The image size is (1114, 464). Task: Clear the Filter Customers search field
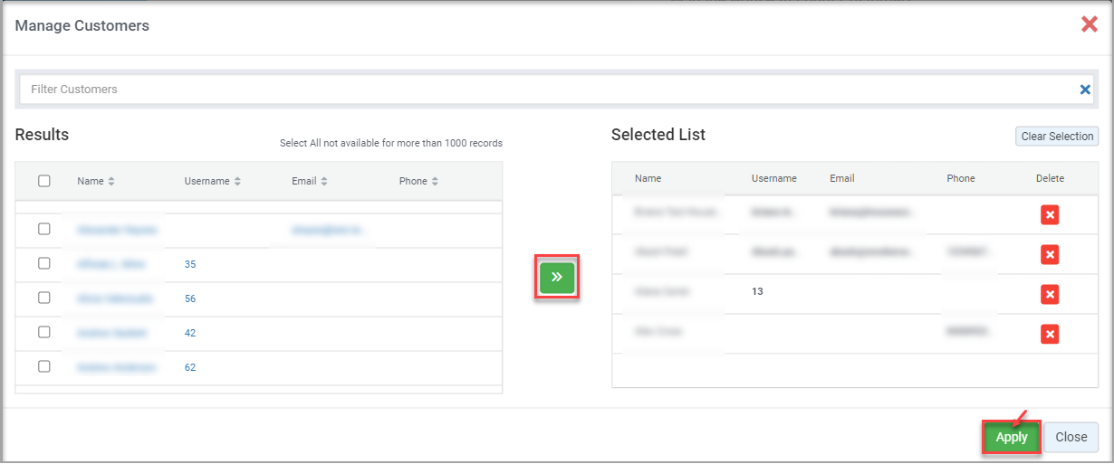coord(1084,90)
